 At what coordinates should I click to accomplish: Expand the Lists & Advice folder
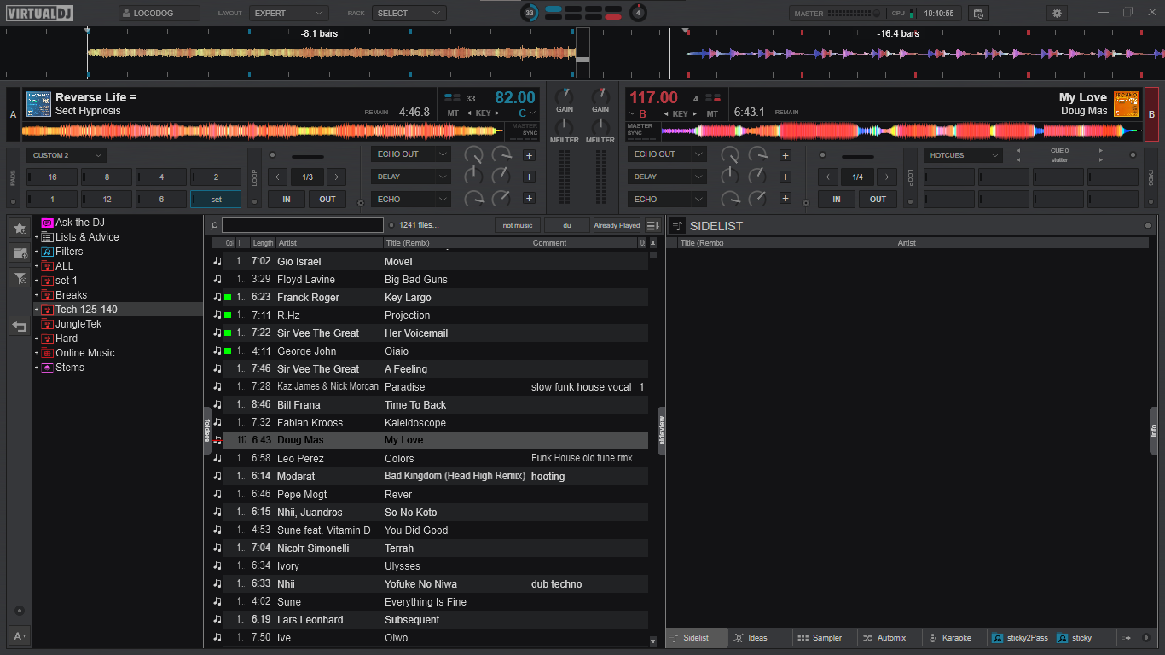[37, 237]
